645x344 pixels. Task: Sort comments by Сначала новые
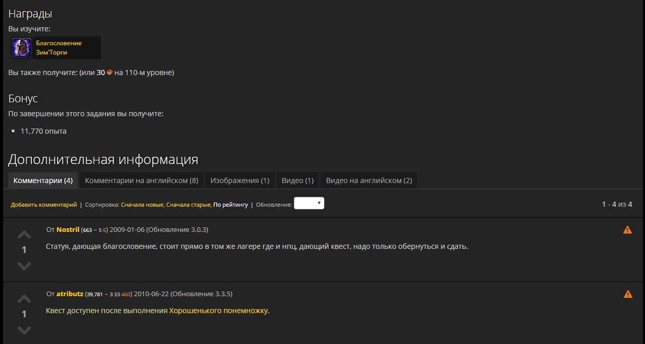click(x=142, y=205)
